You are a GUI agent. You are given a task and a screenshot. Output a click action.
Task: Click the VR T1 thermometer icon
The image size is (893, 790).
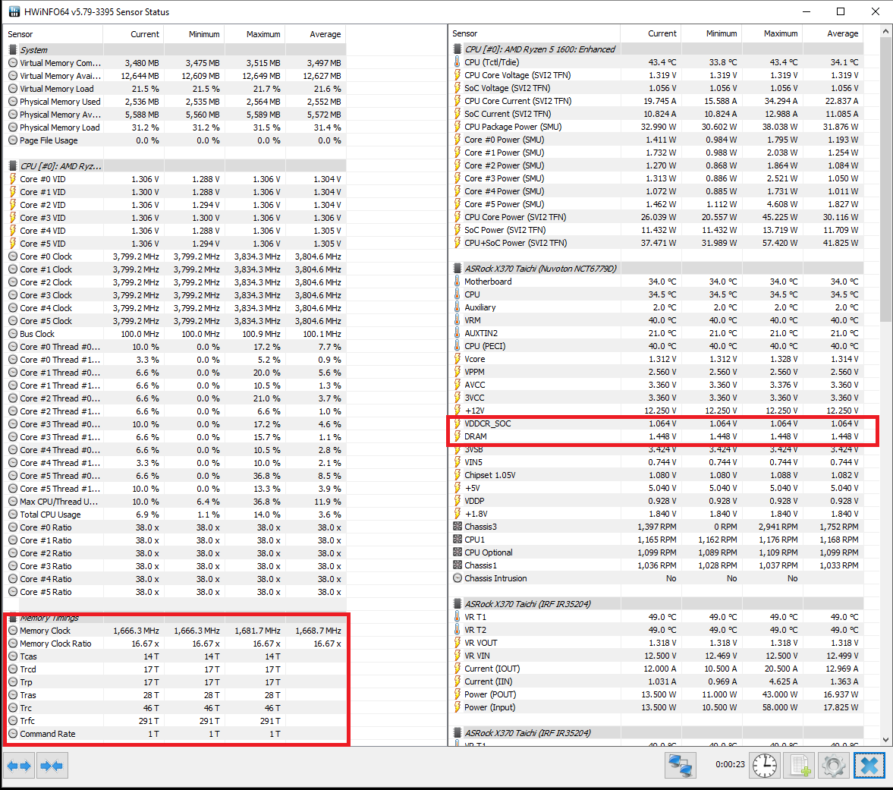click(457, 617)
